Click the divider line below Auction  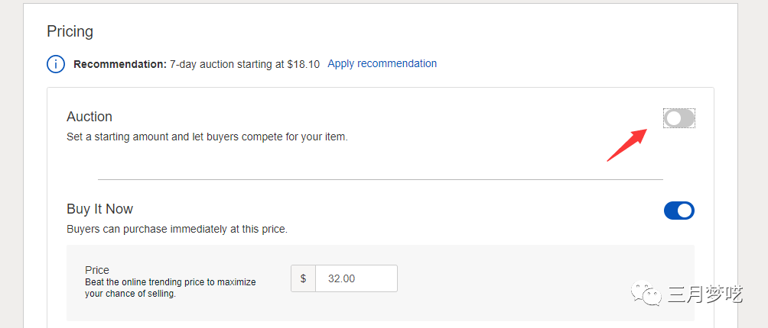[380, 180]
